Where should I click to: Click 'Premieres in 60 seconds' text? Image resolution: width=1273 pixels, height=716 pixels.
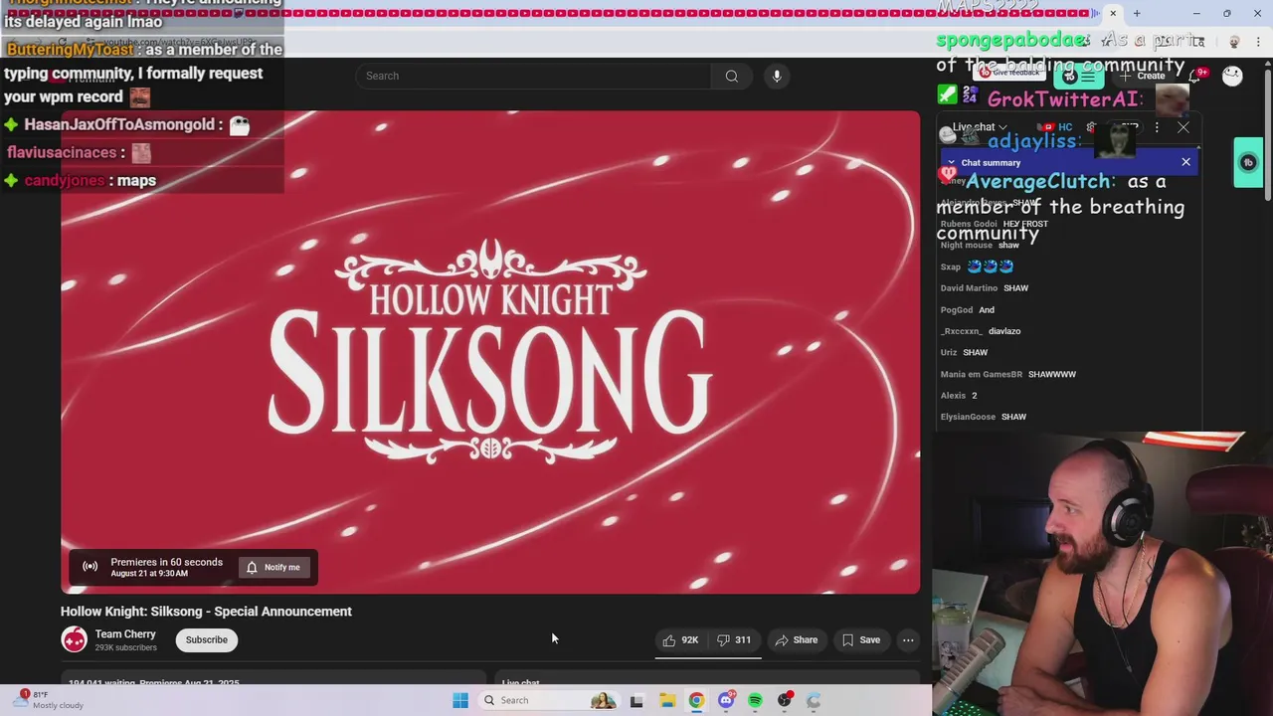[x=166, y=562]
